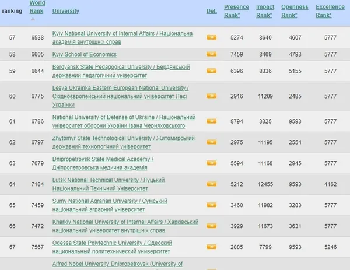Click details arrow for National University of Defense

coord(211,121)
